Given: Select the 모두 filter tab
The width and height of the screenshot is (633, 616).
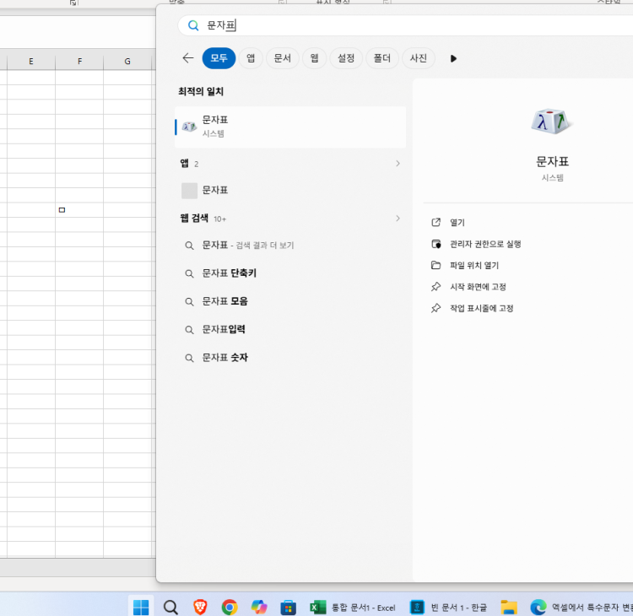Looking at the screenshot, I should point(219,58).
